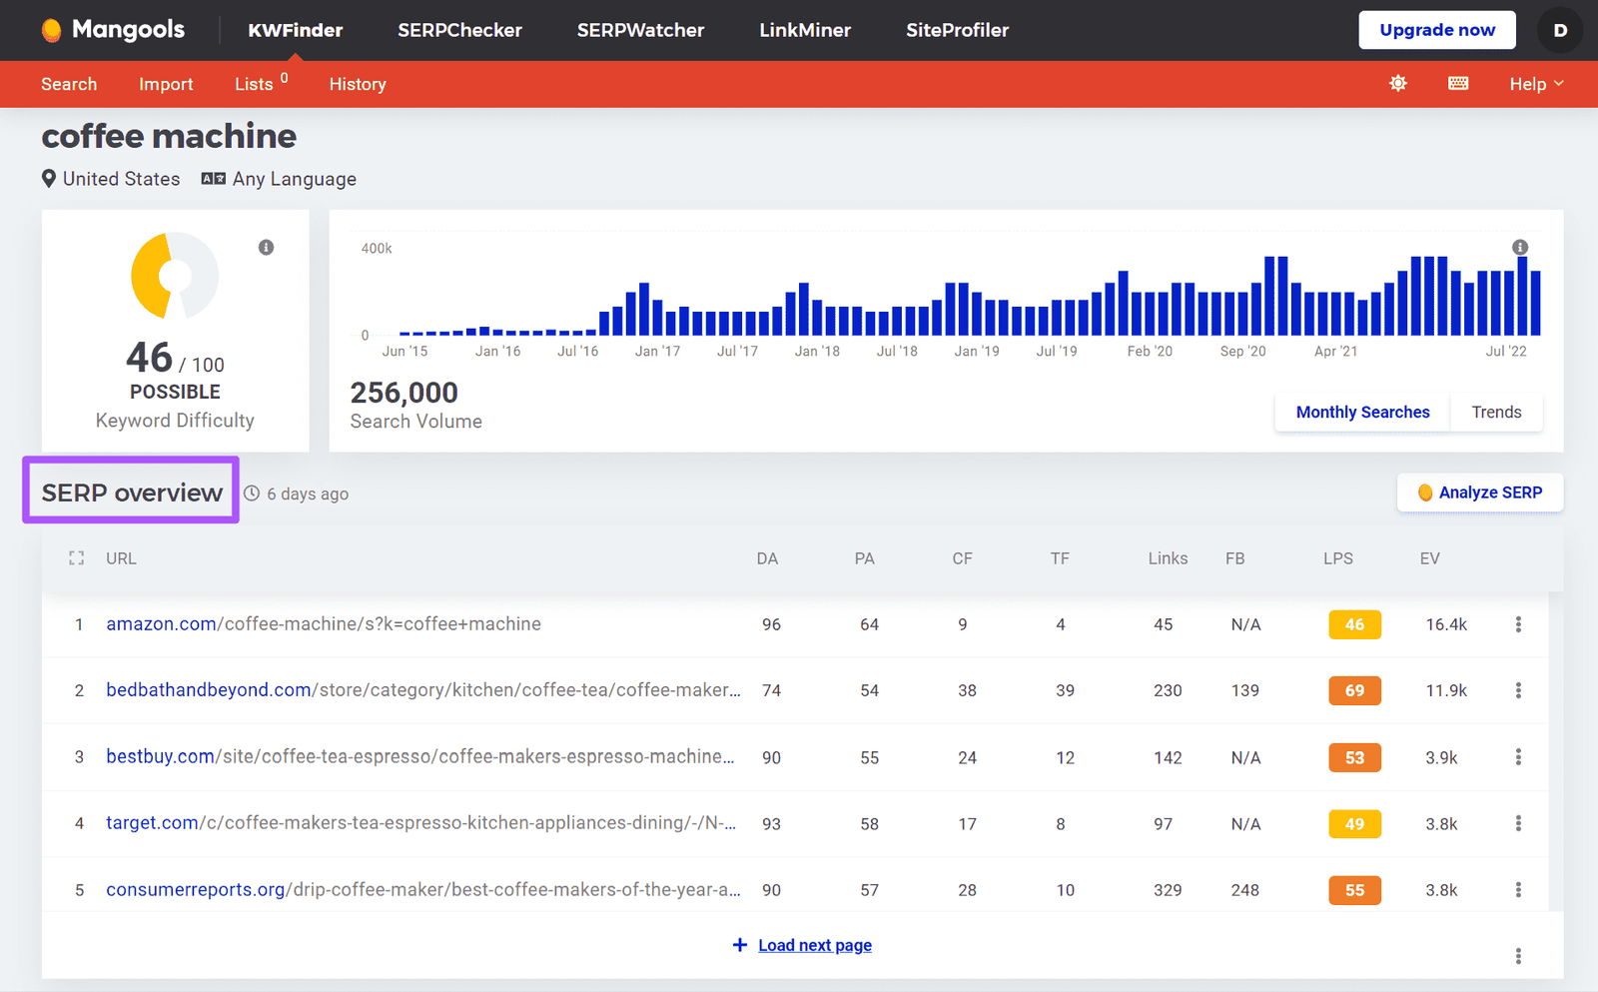Viewport: 1598px width, 992px height.
Task: Click Upgrade now button
Action: point(1437,30)
